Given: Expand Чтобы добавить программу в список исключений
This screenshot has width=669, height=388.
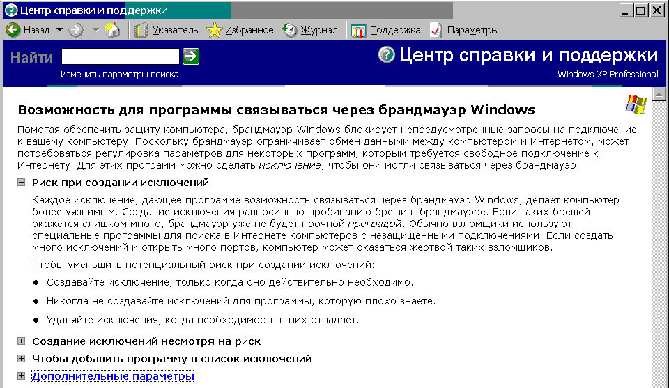Looking at the screenshot, I should tap(21, 359).
